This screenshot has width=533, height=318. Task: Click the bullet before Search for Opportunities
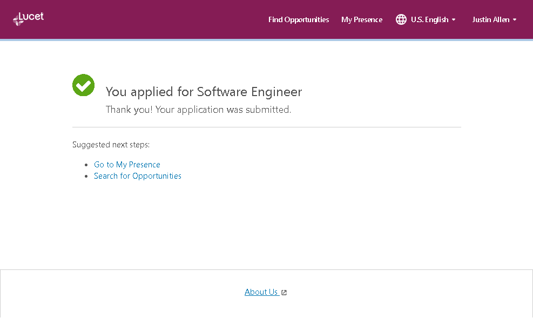click(x=86, y=177)
